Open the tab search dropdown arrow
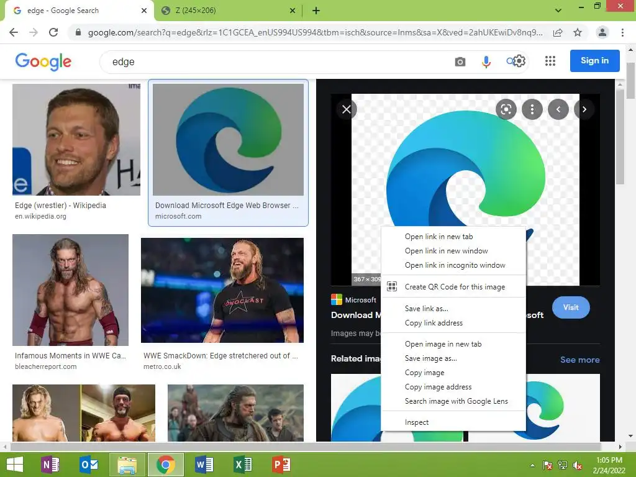Screen dimensions: 636x477 coord(558,11)
